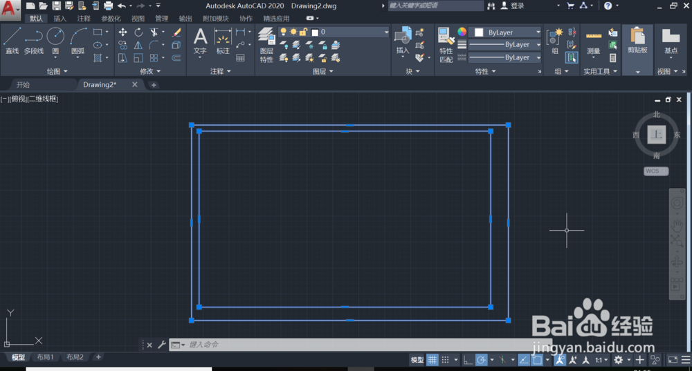
Task: Toggle group selection on/off icon
Action: 572,58
